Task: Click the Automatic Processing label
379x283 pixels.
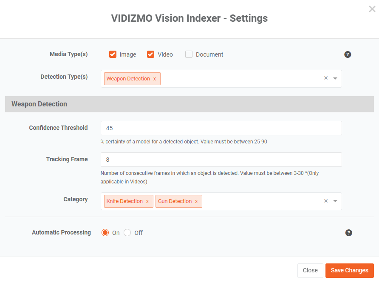Action: coord(61,232)
